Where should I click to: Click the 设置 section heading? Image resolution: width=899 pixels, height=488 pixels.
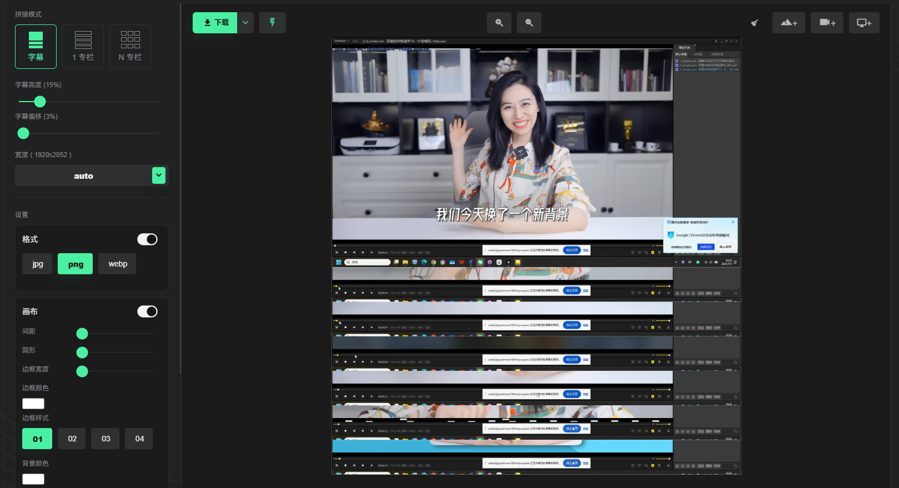[x=22, y=215]
